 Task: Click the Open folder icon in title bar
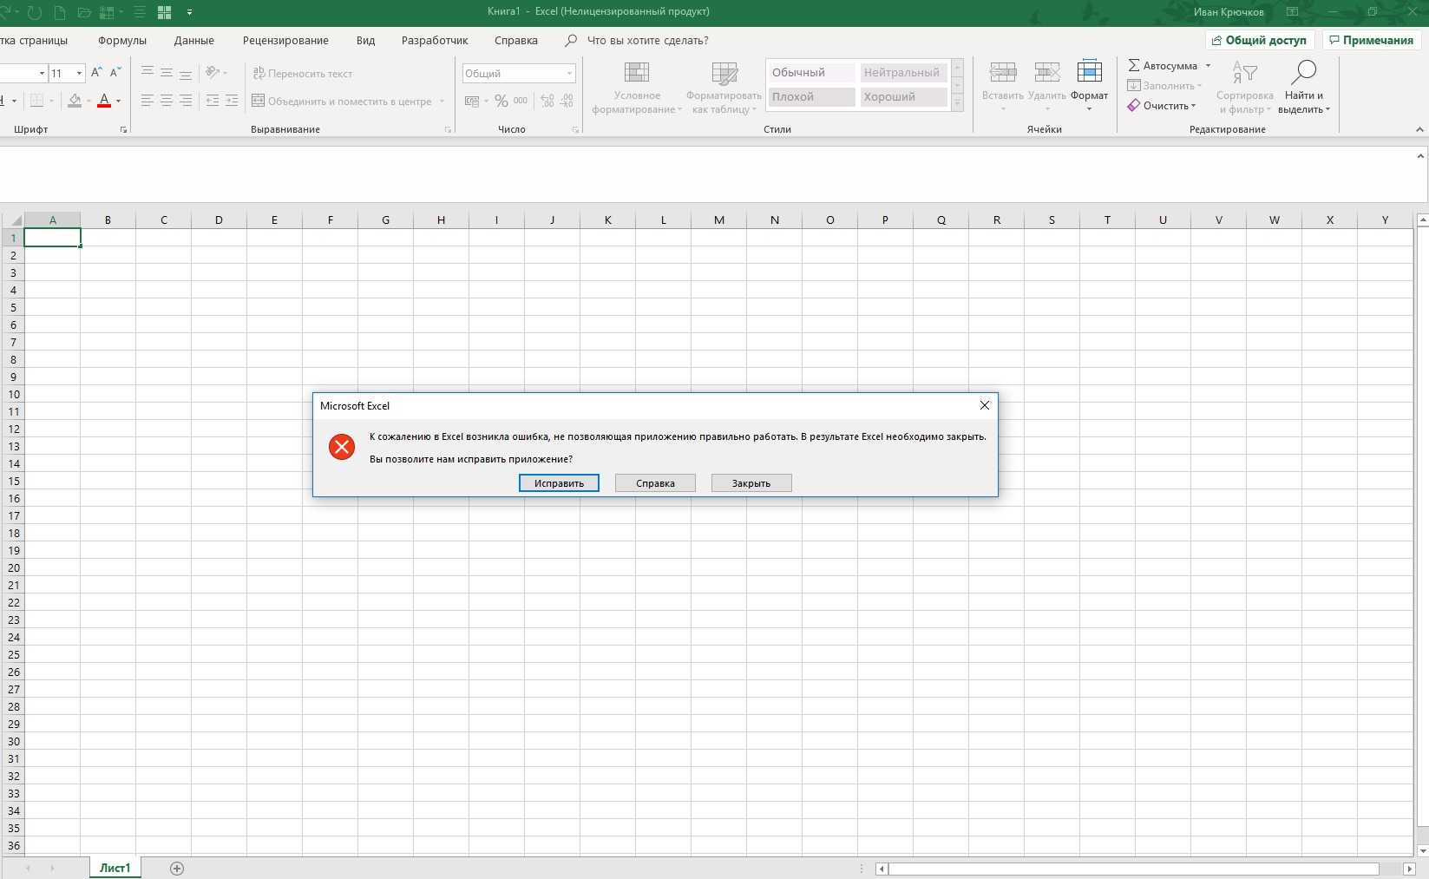click(84, 12)
